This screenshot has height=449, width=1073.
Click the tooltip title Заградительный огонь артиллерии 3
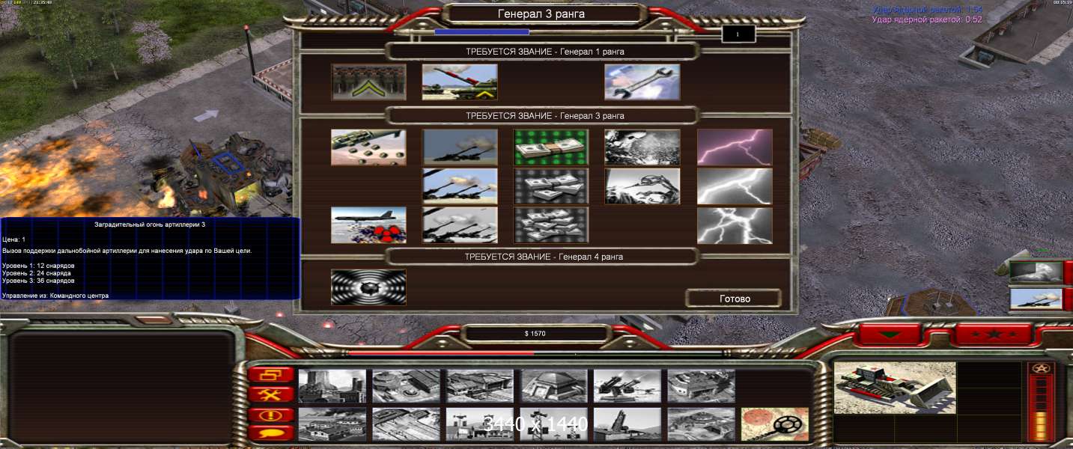(x=150, y=224)
